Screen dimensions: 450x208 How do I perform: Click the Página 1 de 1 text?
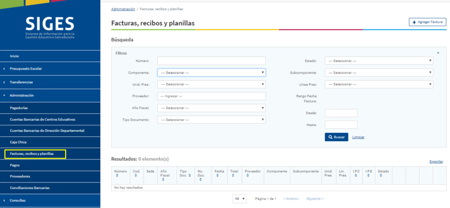[265, 198]
